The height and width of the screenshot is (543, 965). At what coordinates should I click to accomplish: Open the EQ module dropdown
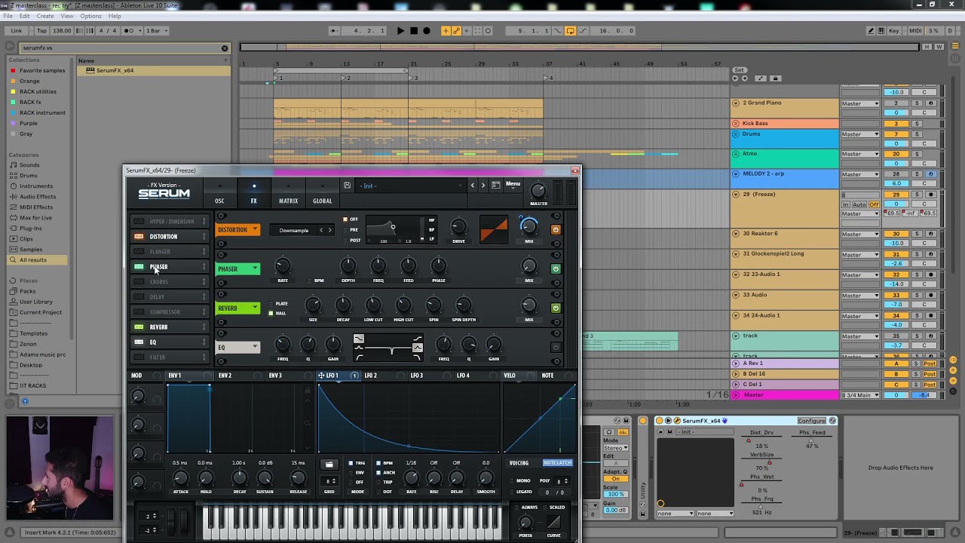point(238,347)
